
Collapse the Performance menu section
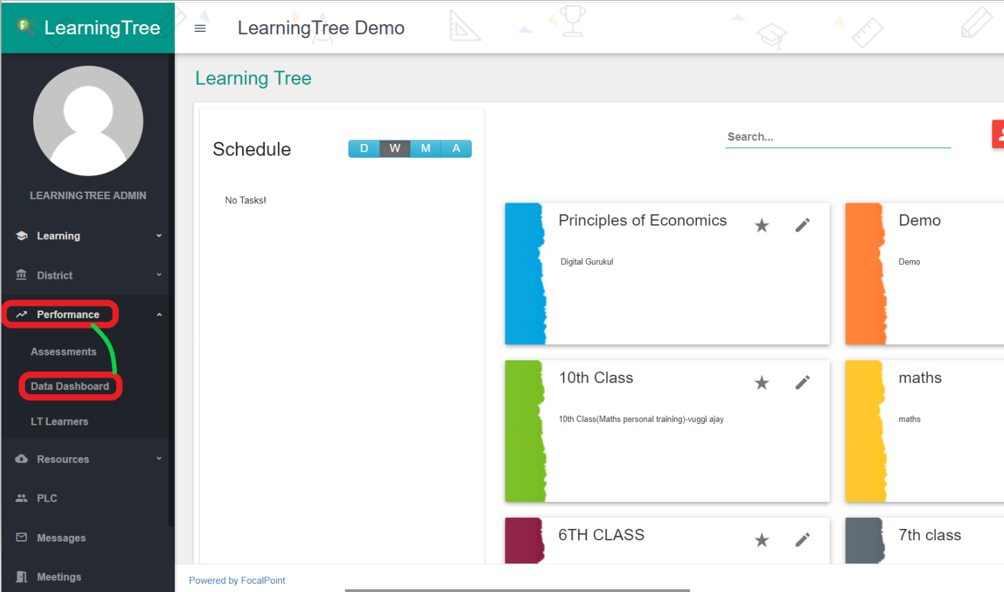click(x=159, y=315)
